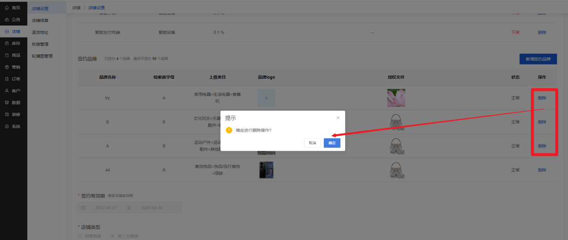Viewport: 568px width, 240px height.
Task: Open the 装修 decoration sidebar item
Action: point(13,114)
